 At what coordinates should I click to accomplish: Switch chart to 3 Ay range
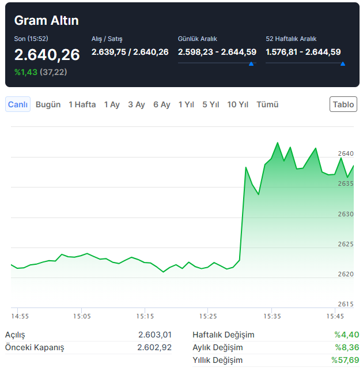tap(137, 104)
